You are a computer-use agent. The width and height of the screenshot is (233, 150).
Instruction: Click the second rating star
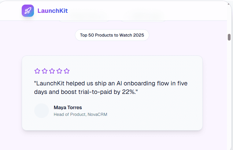(45, 71)
